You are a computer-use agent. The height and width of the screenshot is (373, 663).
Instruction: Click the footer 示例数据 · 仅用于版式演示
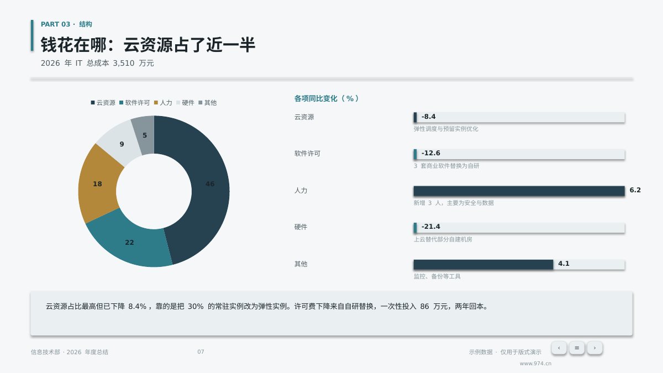tap(505, 352)
